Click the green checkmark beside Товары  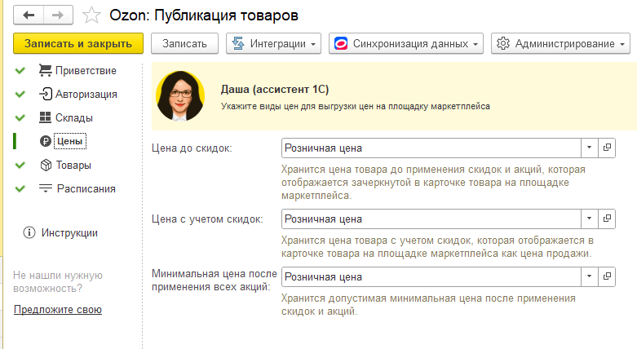[20, 165]
